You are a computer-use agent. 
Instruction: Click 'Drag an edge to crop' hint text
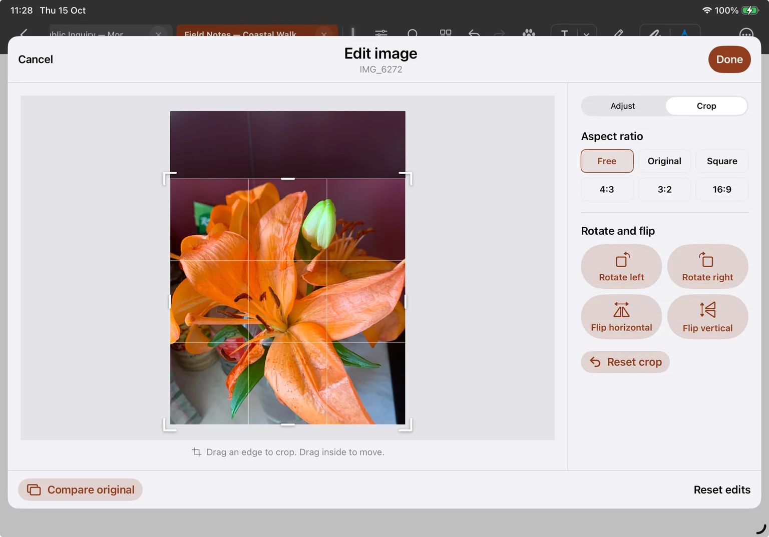pos(295,452)
